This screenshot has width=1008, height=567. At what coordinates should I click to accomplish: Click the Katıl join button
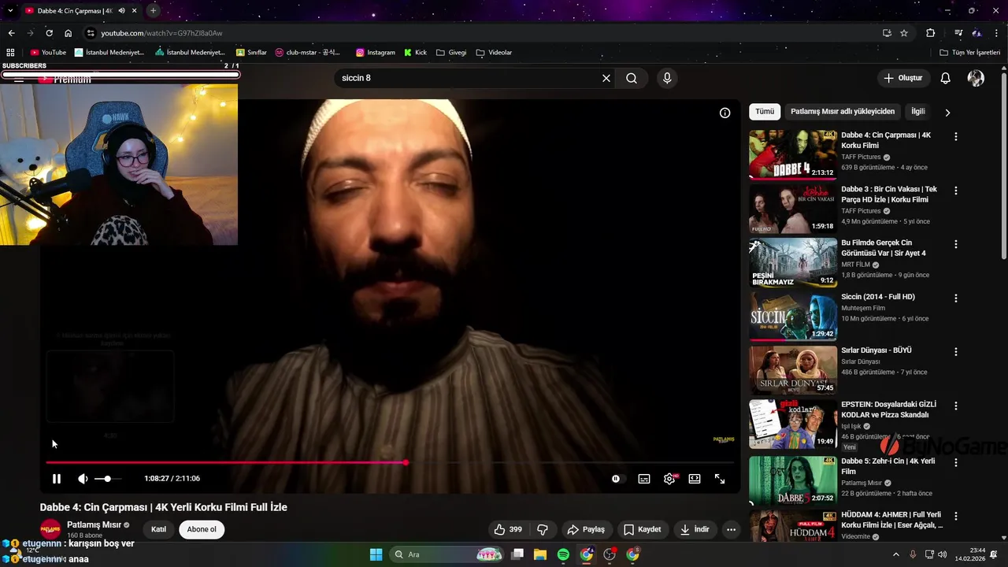158,529
